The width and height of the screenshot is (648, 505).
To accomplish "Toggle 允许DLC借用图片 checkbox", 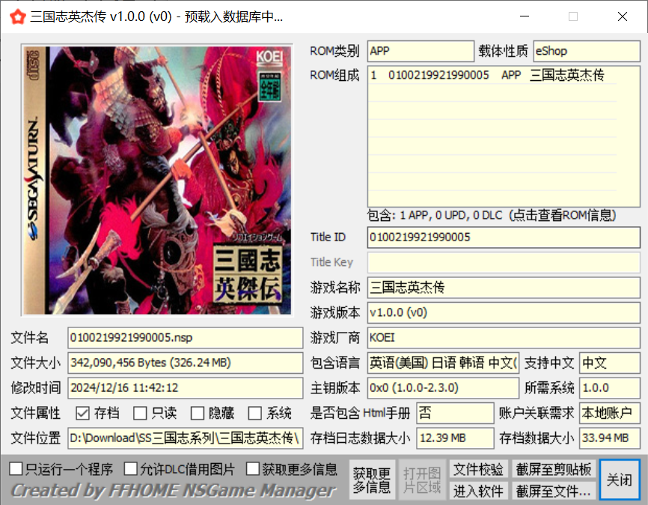I will click(130, 469).
